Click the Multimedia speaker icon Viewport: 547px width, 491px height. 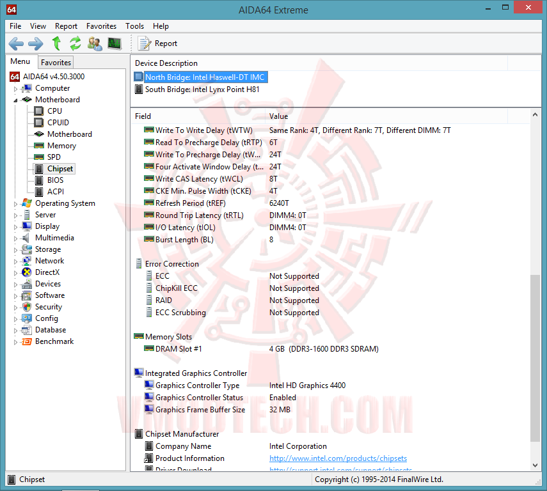[x=26, y=238]
